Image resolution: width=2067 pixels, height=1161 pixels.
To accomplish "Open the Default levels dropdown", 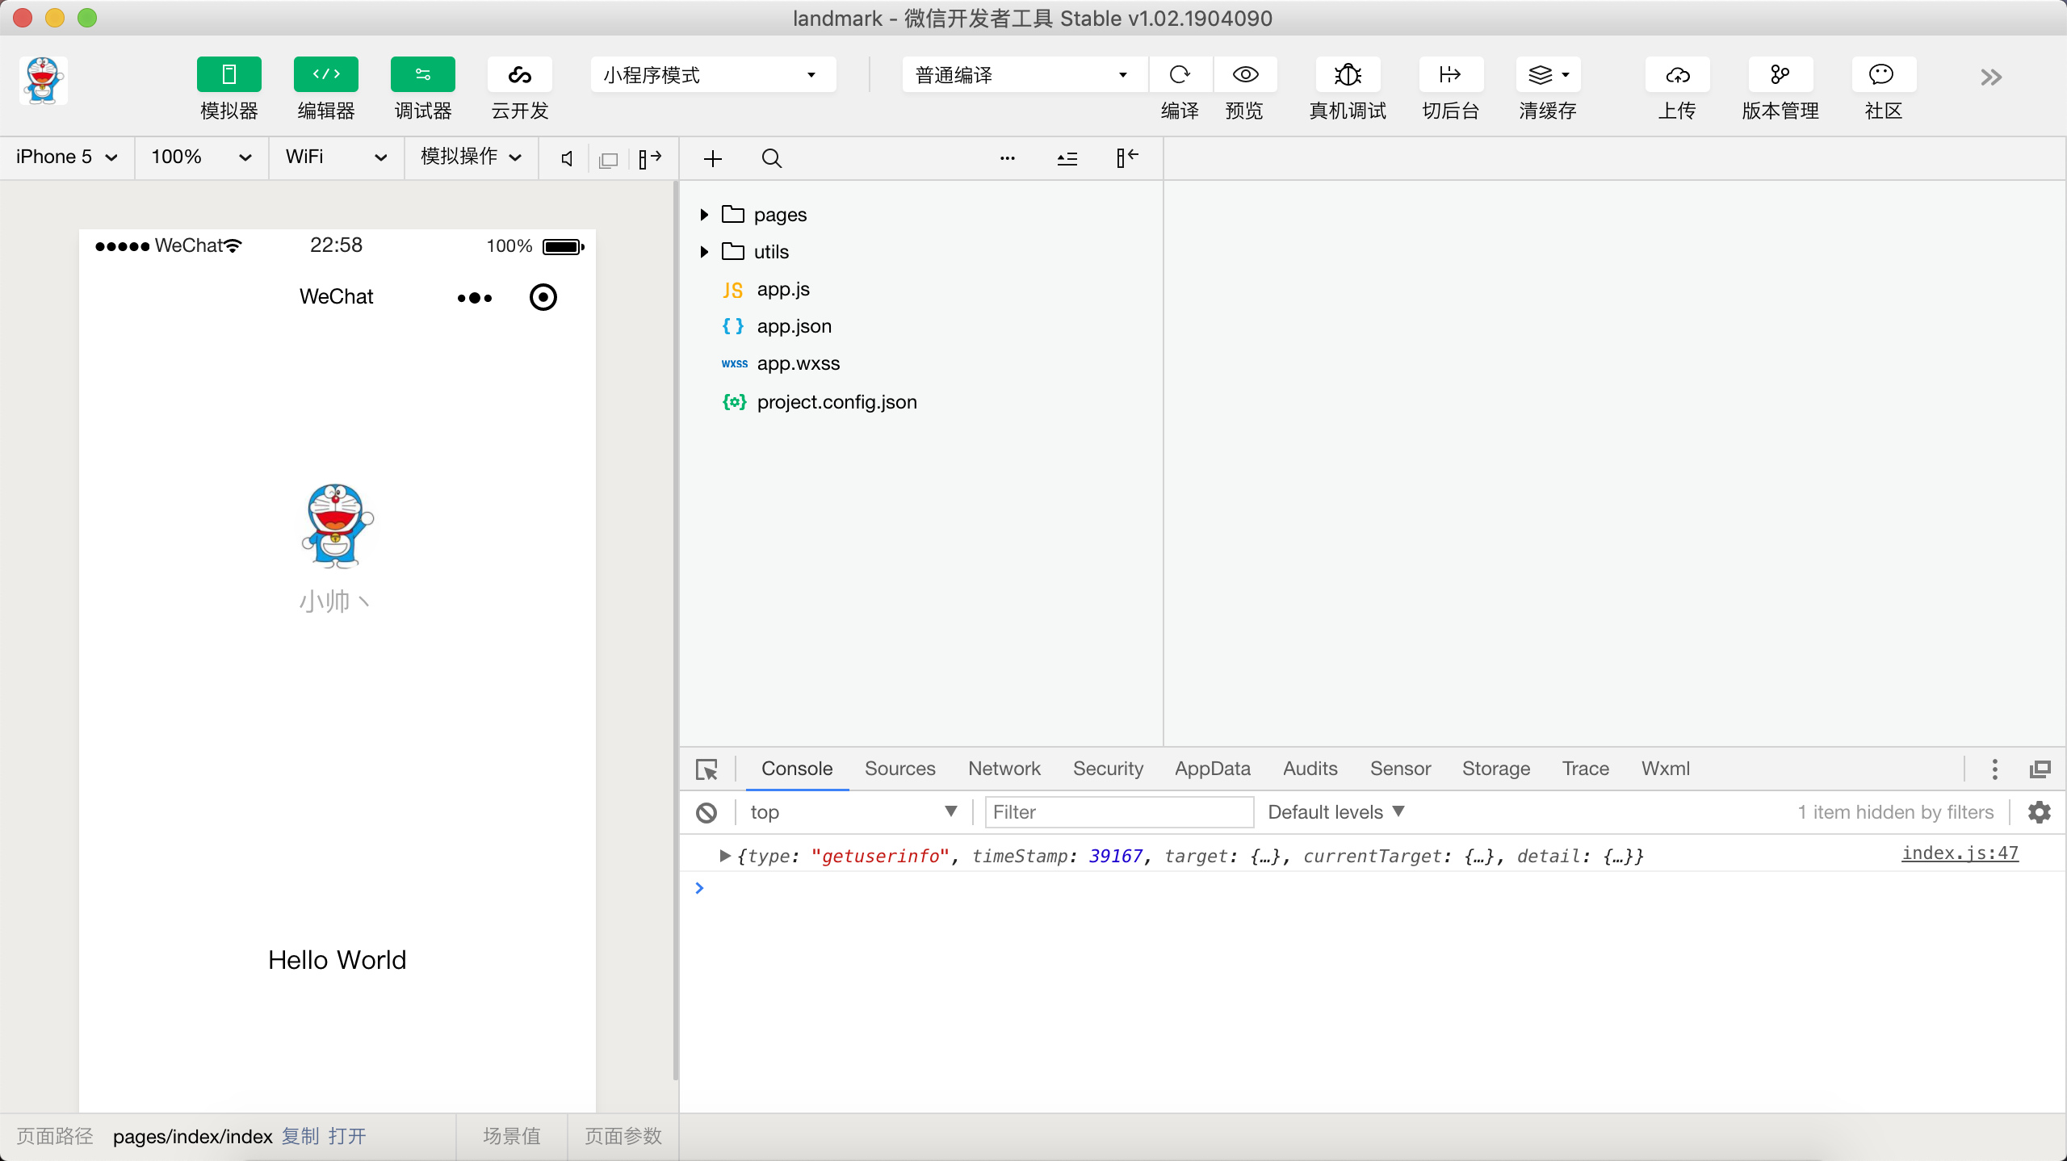I will coord(1335,812).
